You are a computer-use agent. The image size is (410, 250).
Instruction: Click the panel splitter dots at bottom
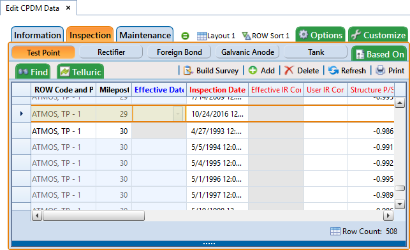coord(209,244)
